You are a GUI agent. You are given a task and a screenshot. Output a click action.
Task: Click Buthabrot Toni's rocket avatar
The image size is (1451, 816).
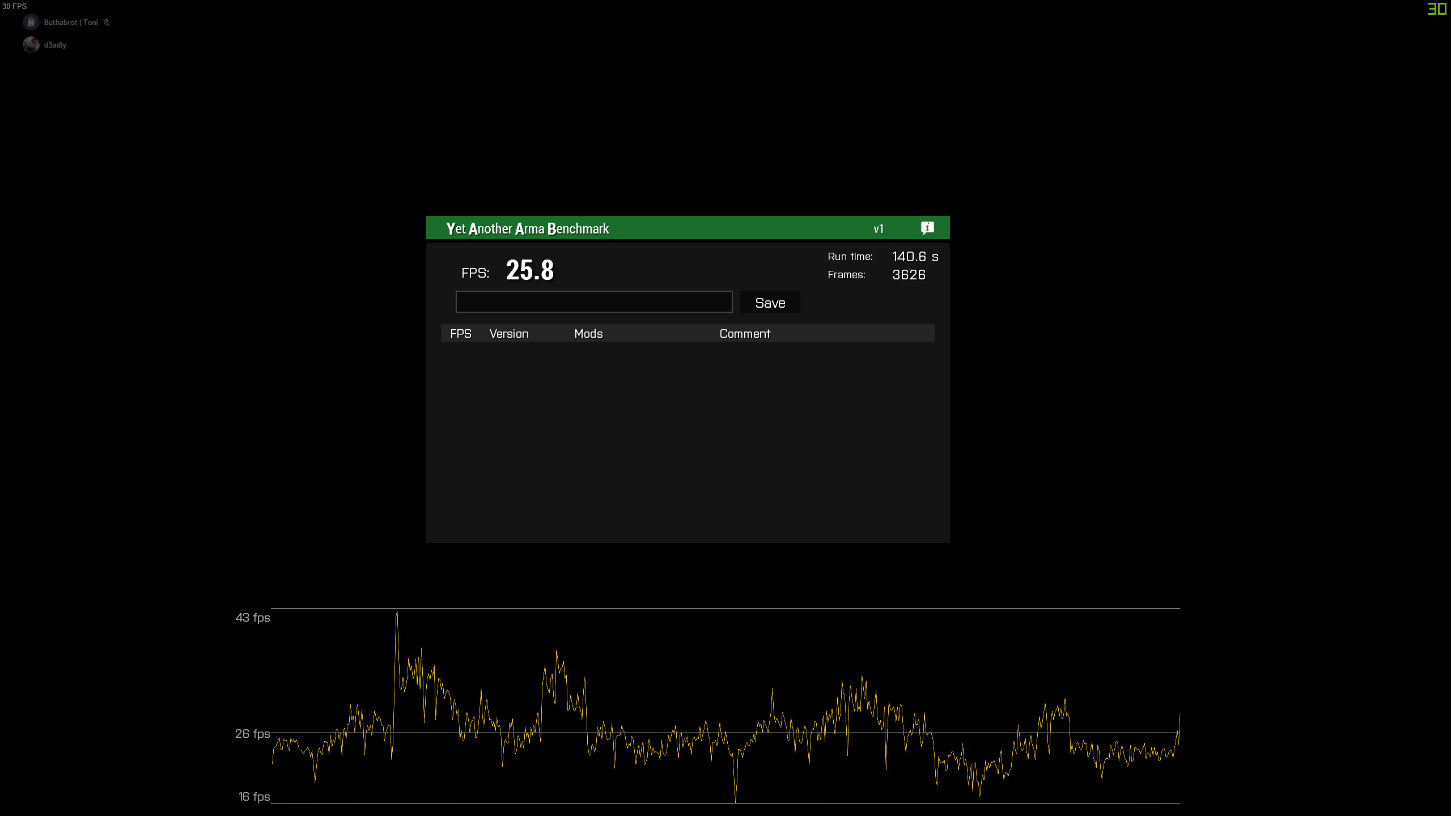point(31,22)
